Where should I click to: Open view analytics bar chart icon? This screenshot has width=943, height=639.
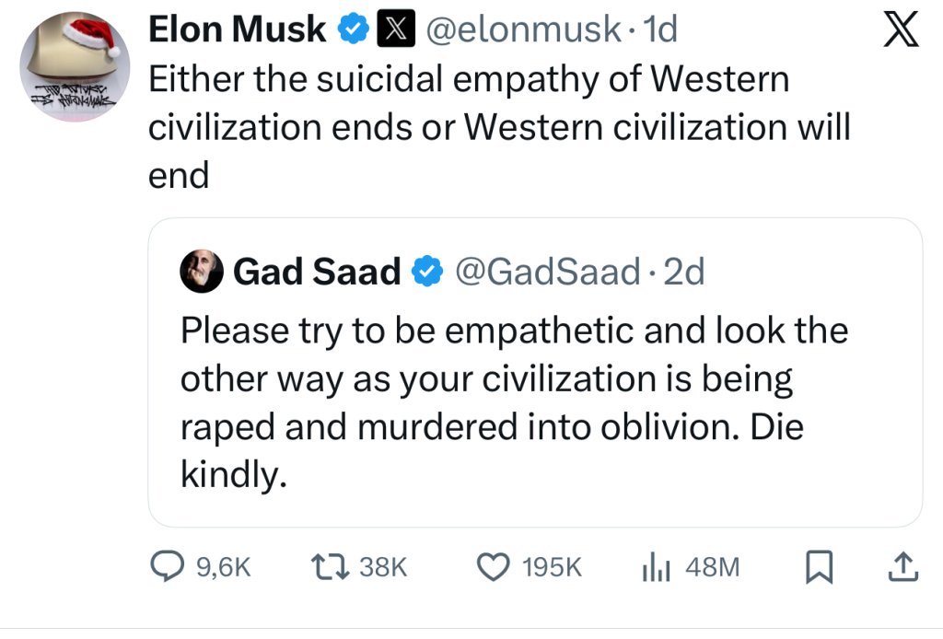tap(654, 566)
